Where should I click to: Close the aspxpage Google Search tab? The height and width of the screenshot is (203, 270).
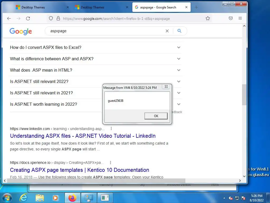tap(186, 7)
